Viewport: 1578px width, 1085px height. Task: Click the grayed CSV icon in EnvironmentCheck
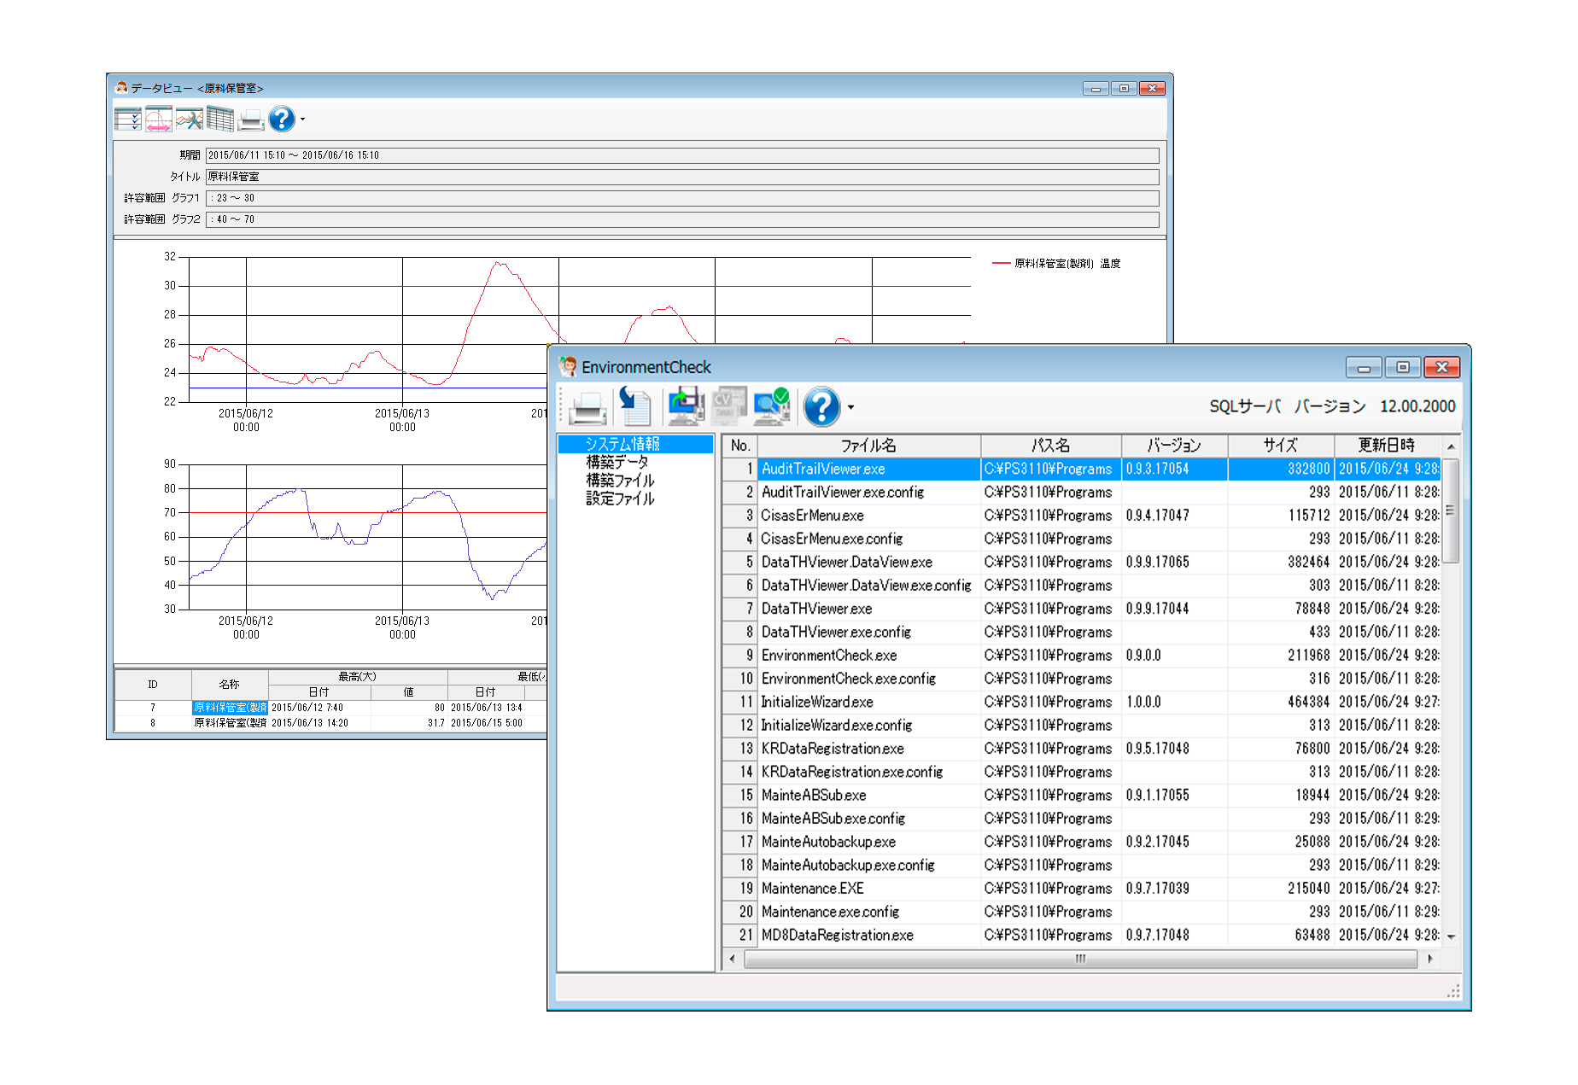click(728, 407)
